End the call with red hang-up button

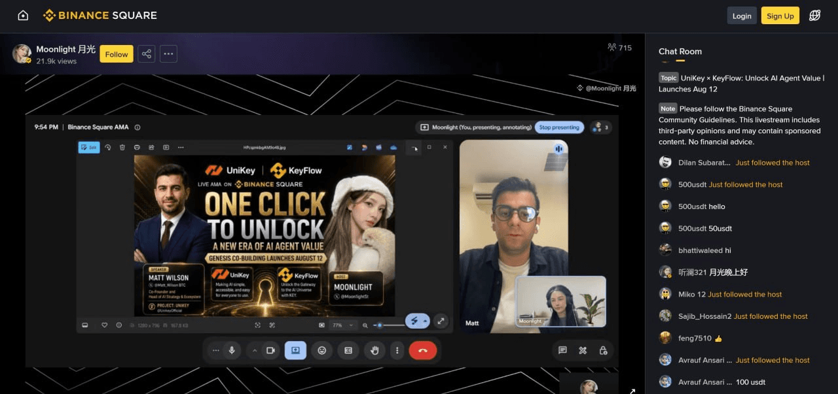(x=423, y=351)
